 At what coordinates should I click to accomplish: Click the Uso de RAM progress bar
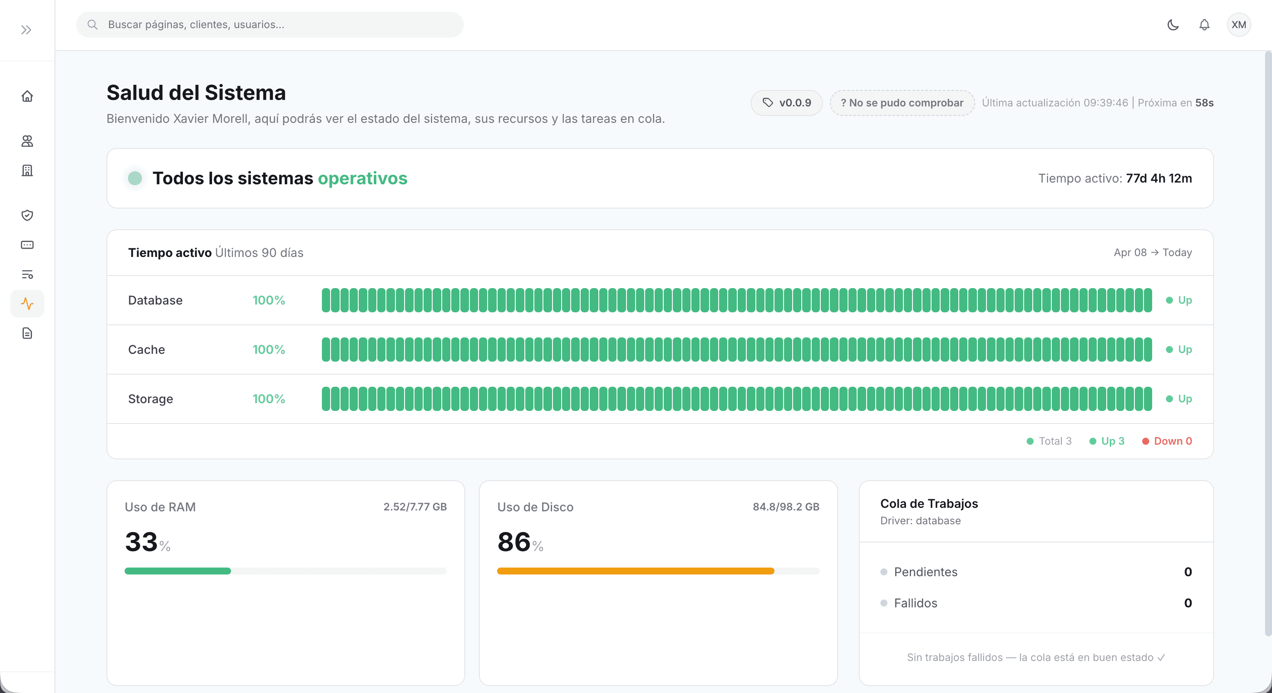coord(286,571)
